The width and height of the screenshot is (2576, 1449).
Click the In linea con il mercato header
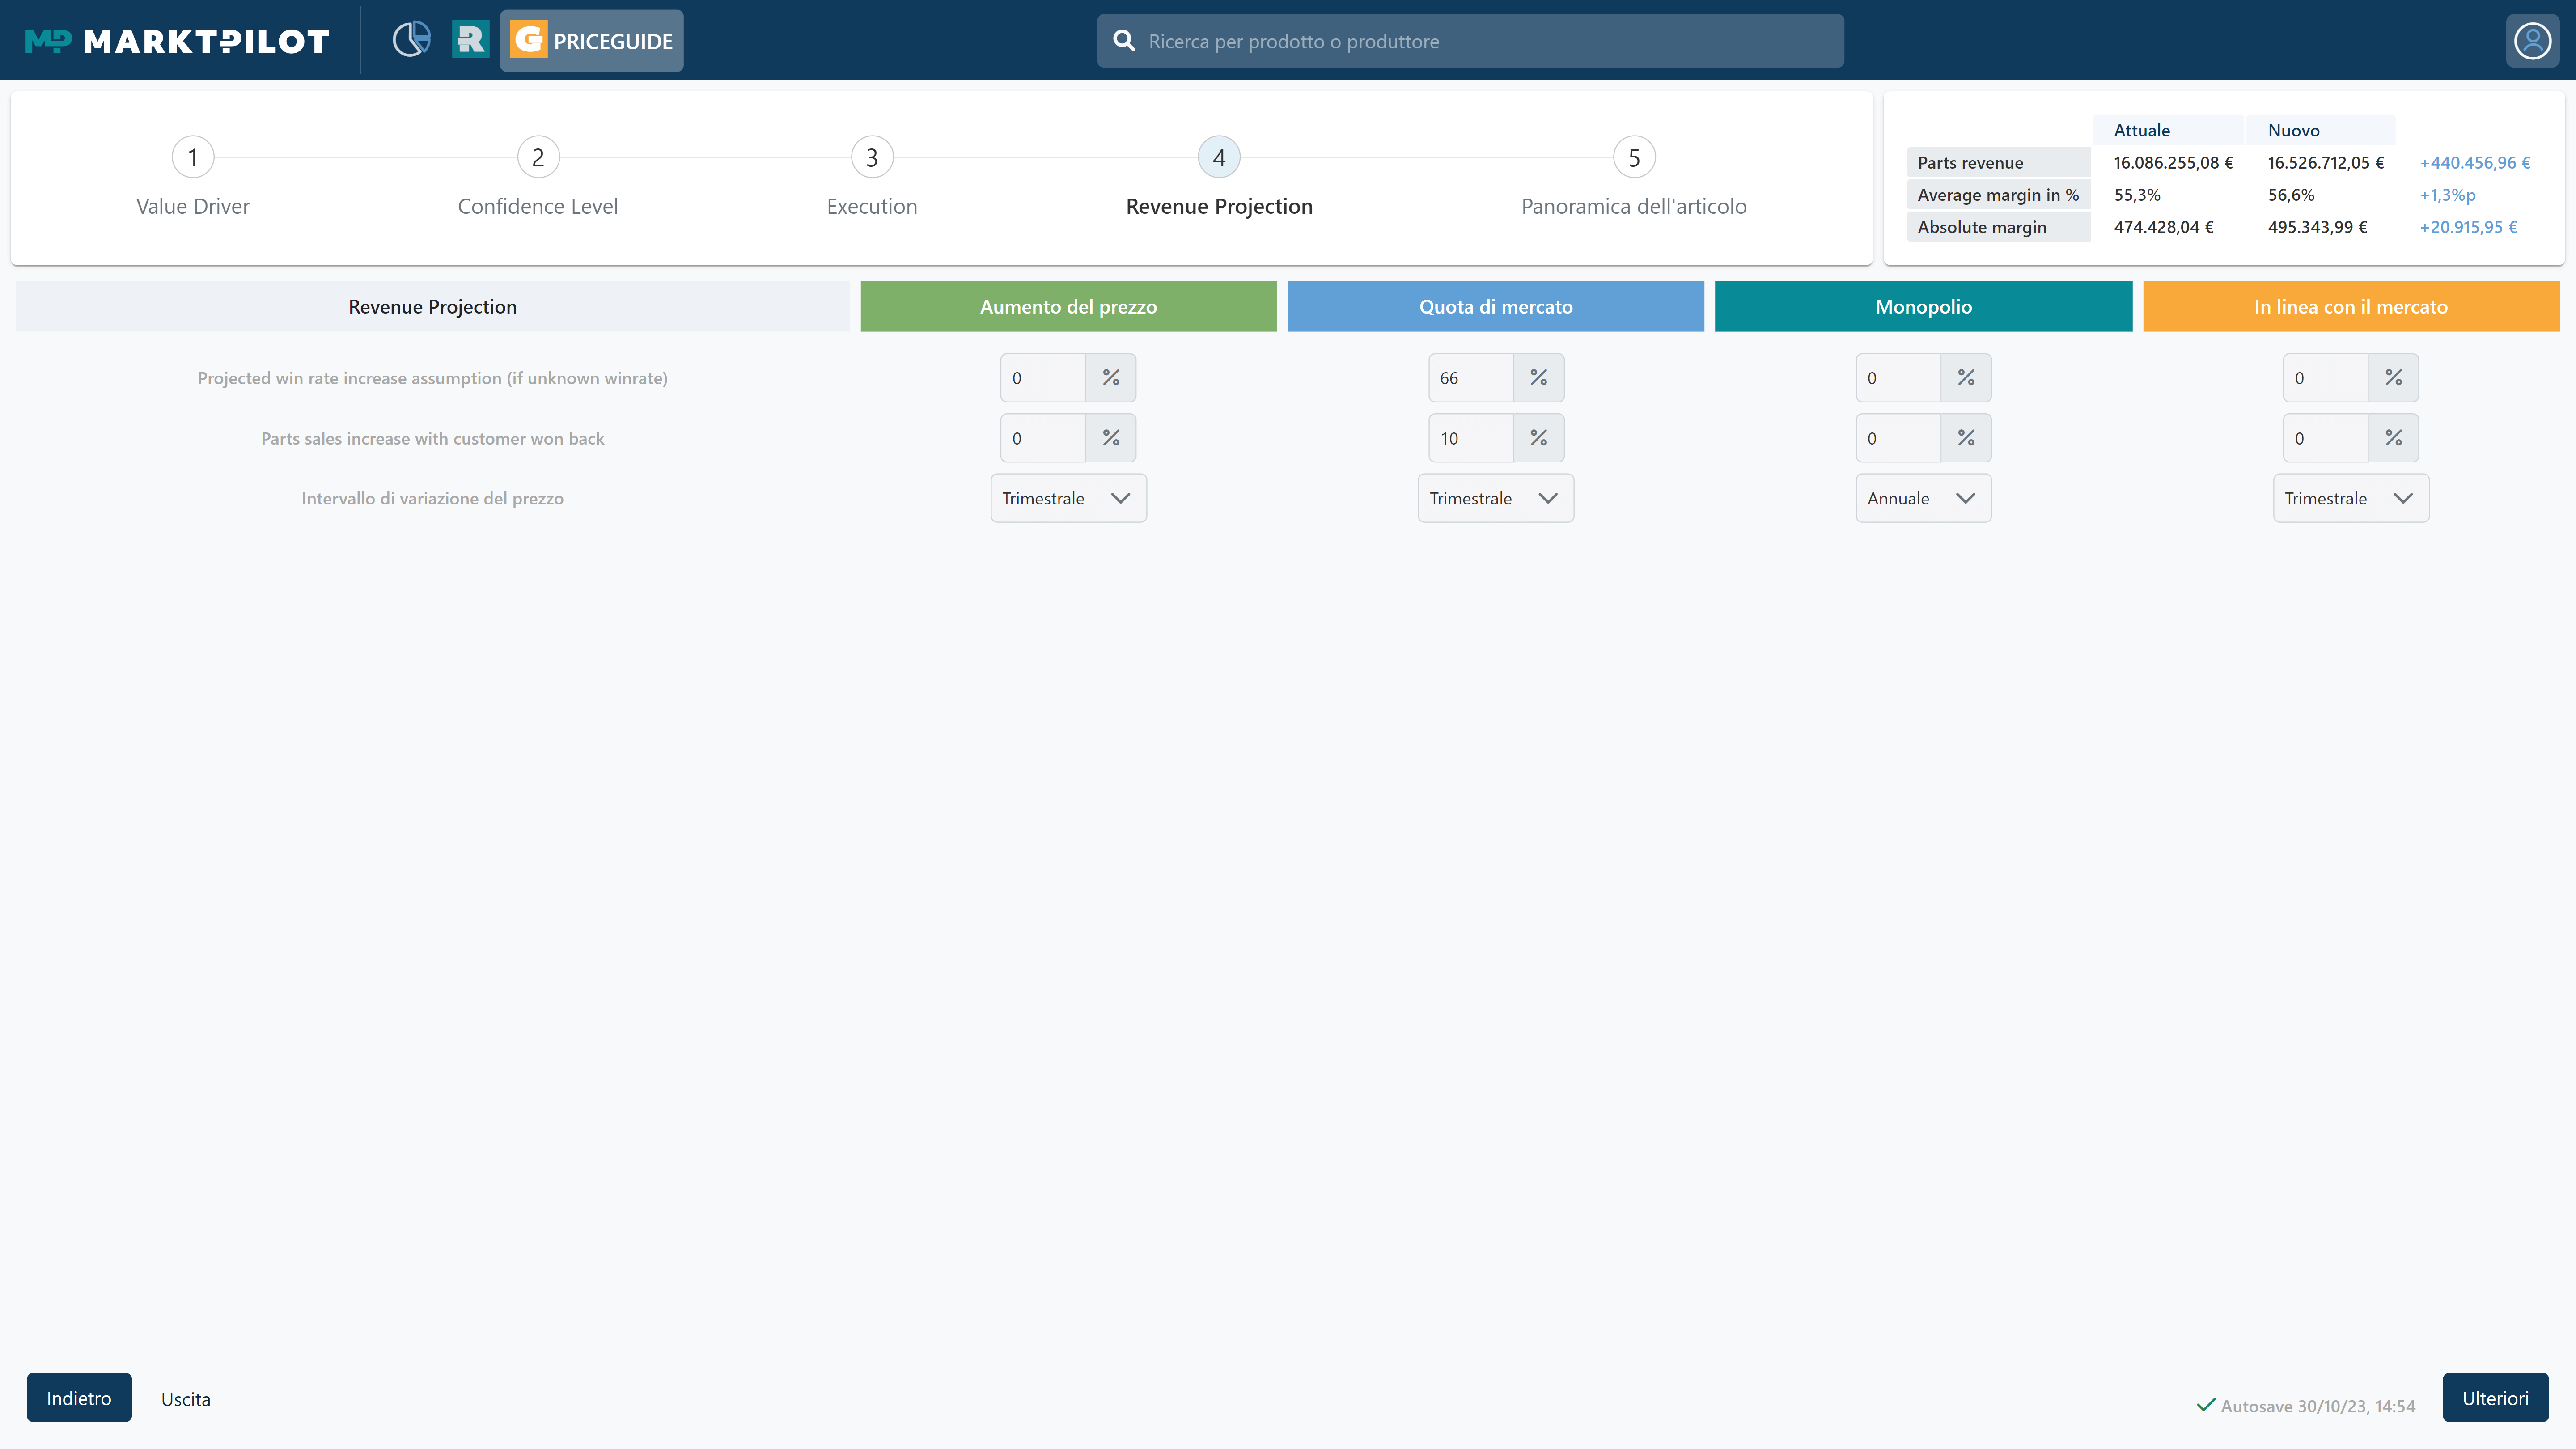[2351, 306]
